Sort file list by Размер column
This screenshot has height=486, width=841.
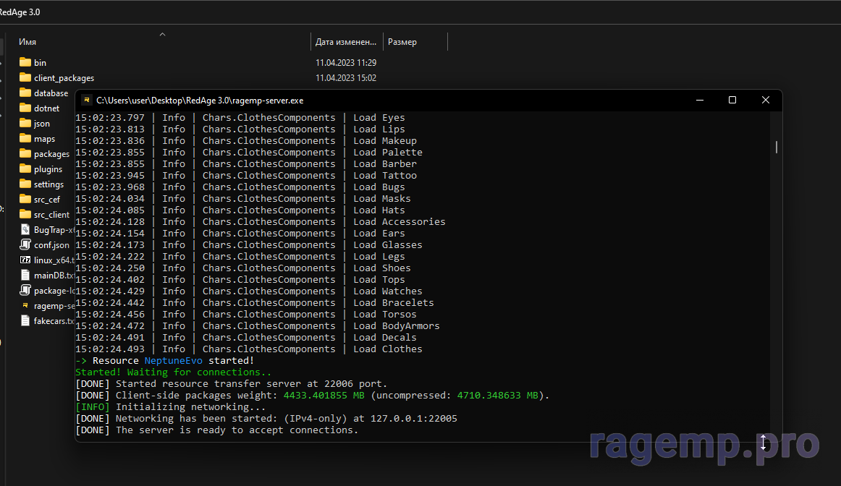(402, 42)
